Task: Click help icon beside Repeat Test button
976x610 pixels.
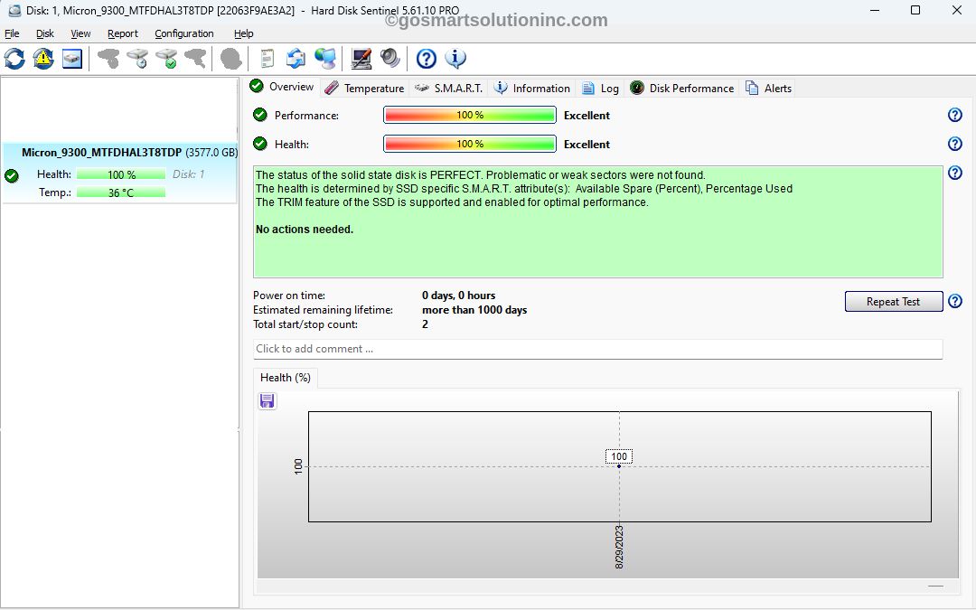Action: coord(954,301)
